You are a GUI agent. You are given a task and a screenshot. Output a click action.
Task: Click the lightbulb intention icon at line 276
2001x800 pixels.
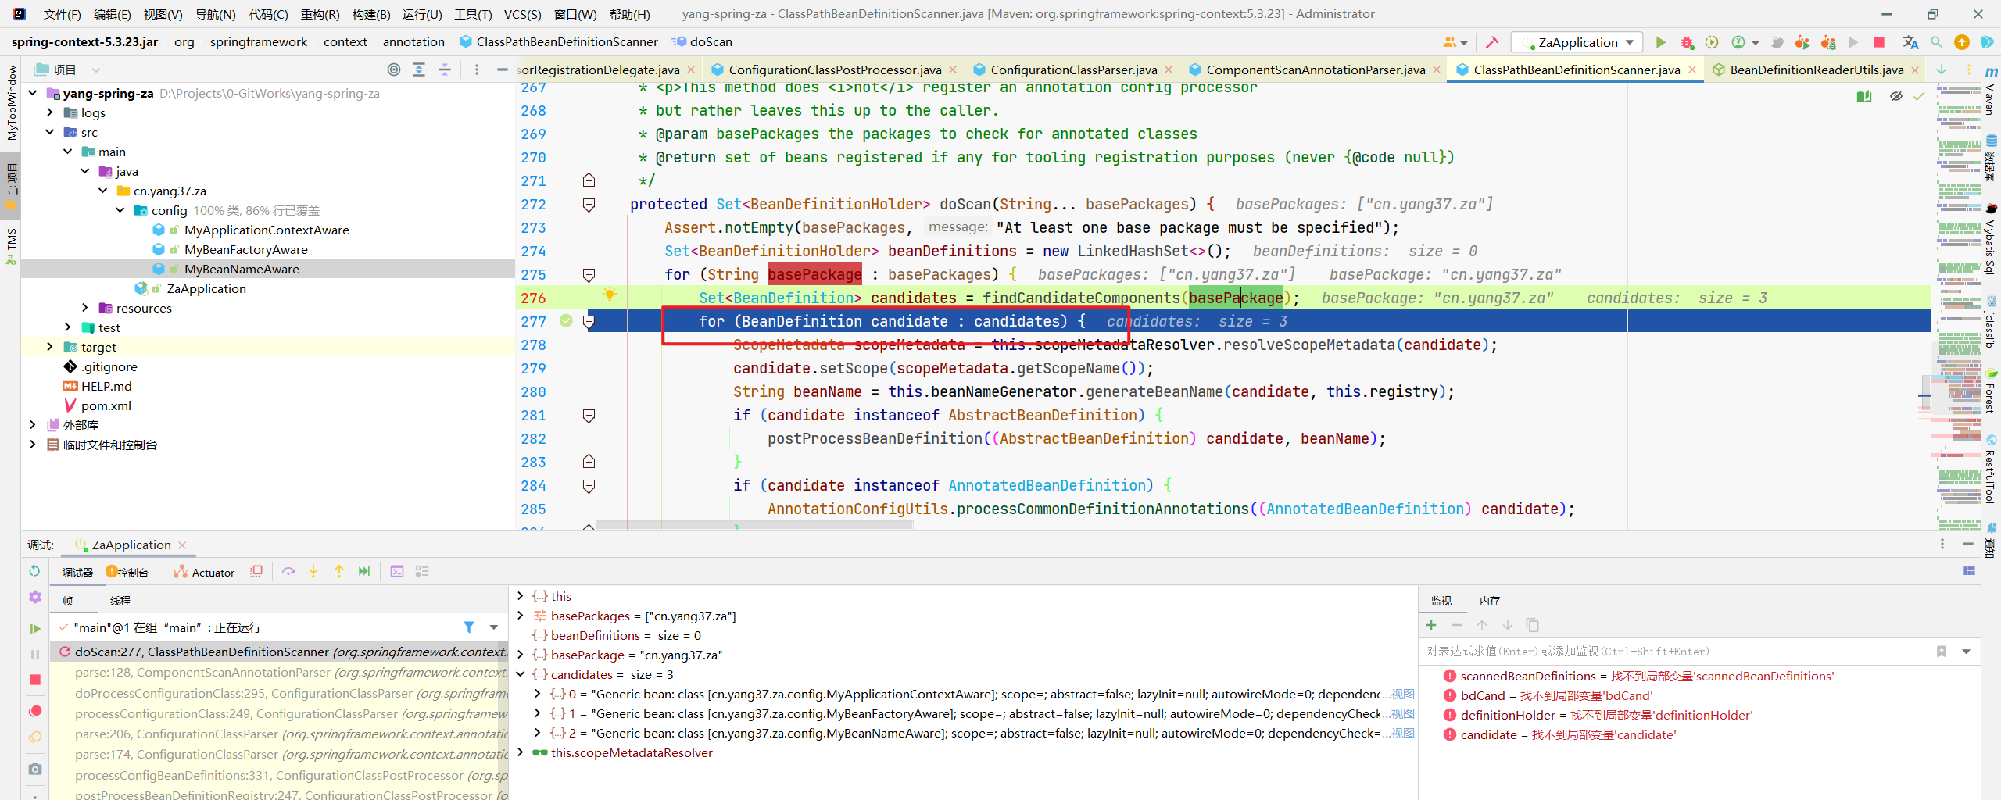610,295
